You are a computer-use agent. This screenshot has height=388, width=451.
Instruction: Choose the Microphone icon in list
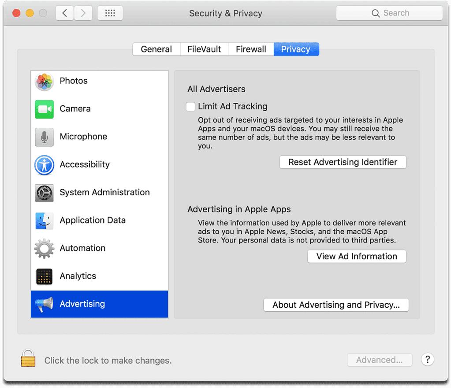click(44, 137)
